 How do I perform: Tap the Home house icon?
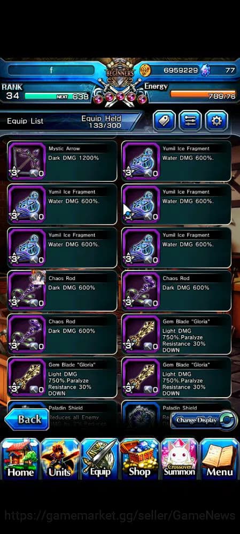[20, 459]
